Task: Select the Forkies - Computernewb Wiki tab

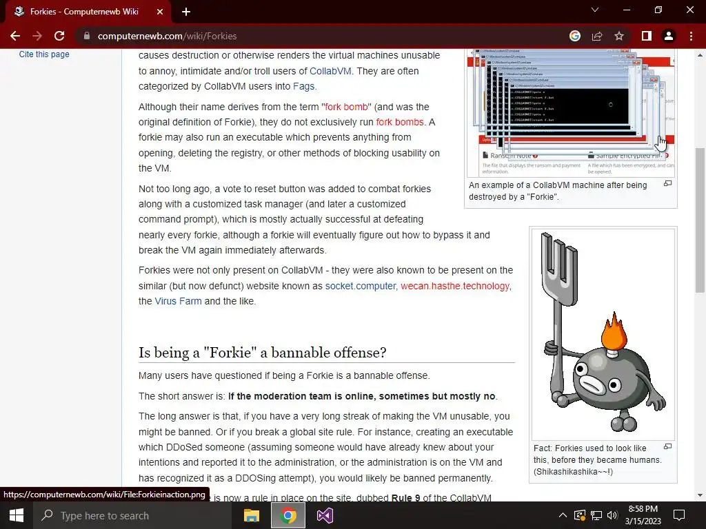Action: coord(84,12)
